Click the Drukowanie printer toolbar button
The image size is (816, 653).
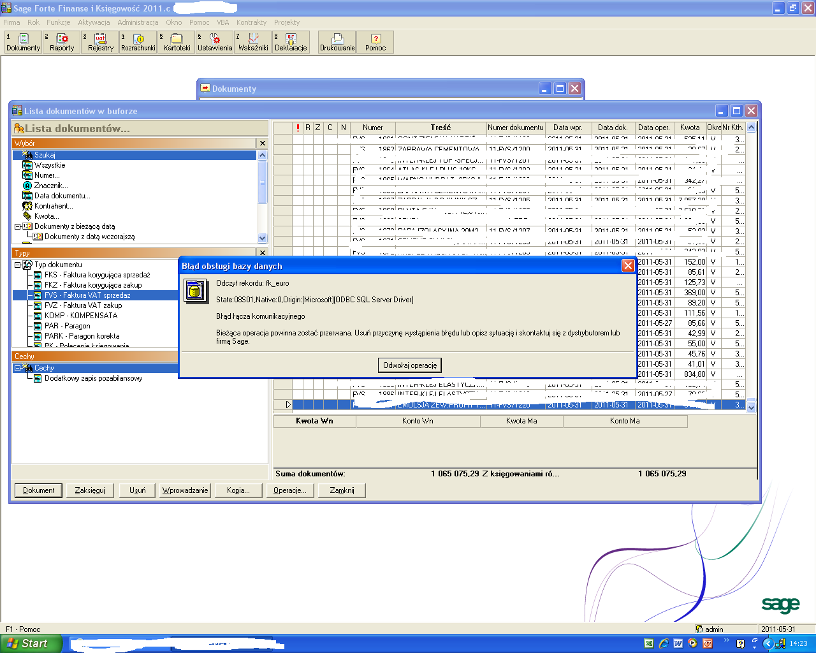tap(337, 42)
